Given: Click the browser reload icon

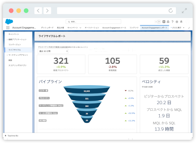Looking at the screenshot, I should click(x=171, y=10).
